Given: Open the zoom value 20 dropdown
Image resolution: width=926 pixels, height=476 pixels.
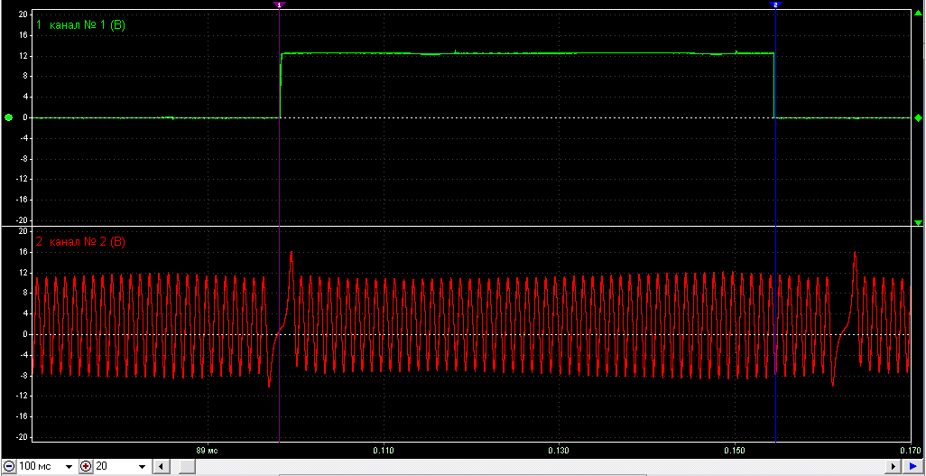Looking at the screenshot, I should click(143, 467).
